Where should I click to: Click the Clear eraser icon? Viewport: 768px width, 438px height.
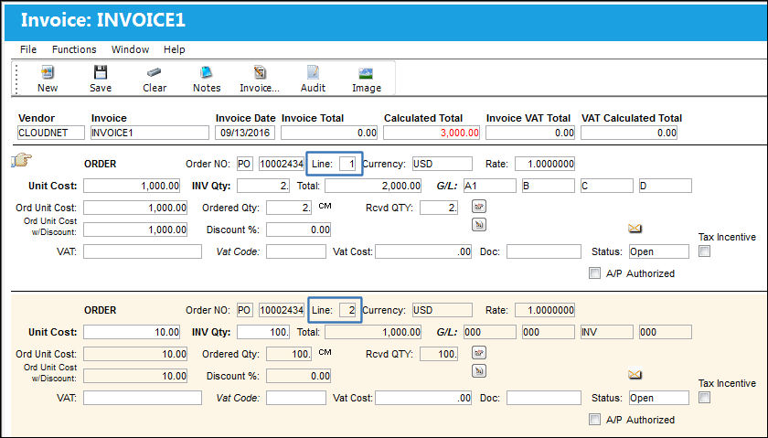154,72
